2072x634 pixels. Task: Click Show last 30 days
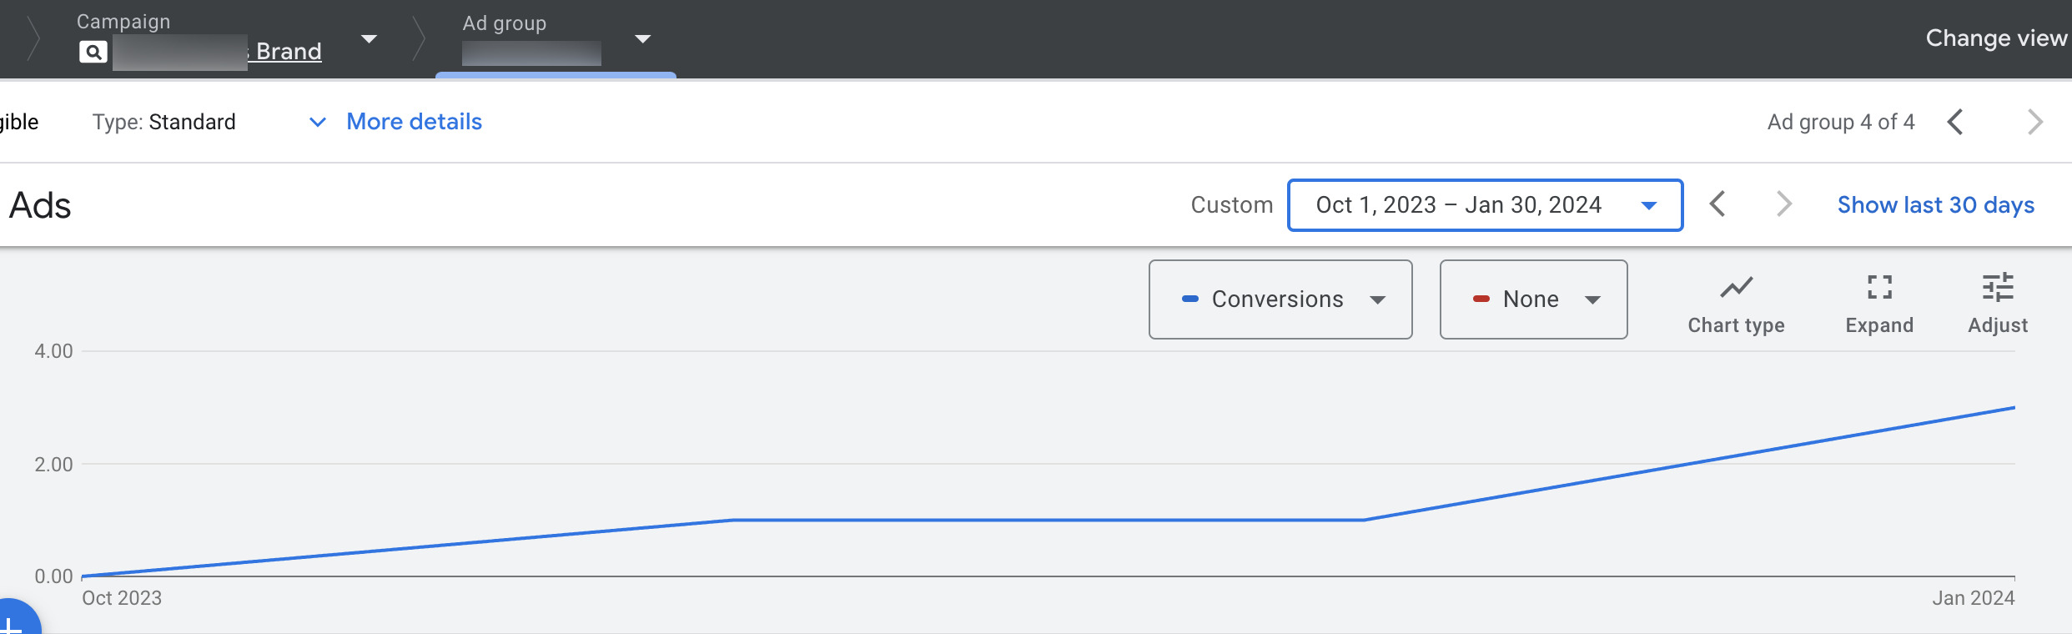tap(1935, 205)
